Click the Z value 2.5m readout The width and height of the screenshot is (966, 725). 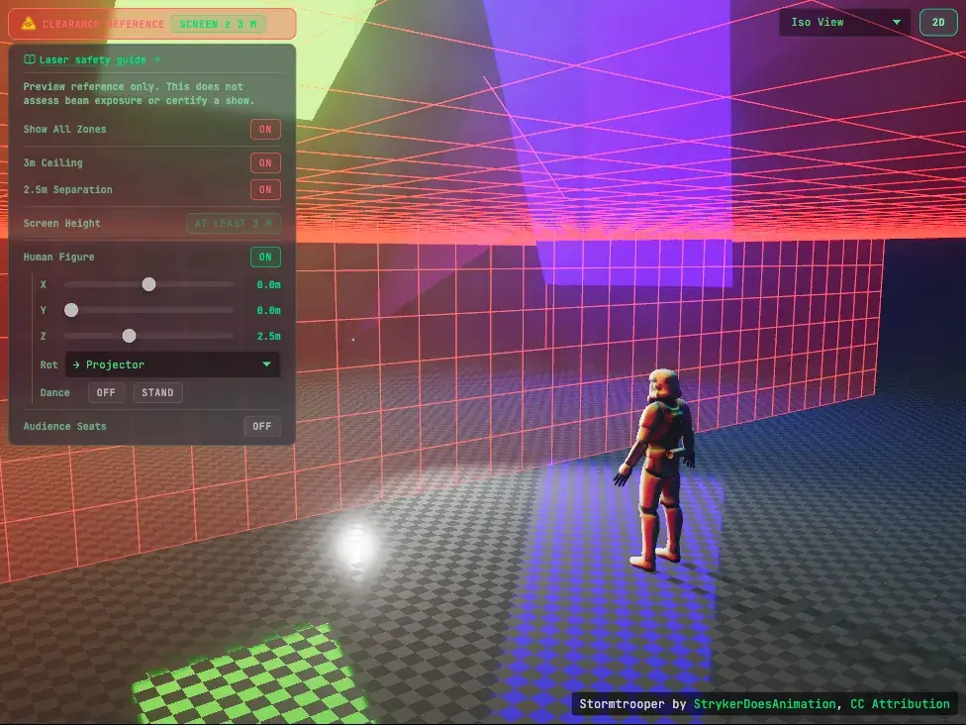click(x=268, y=336)
